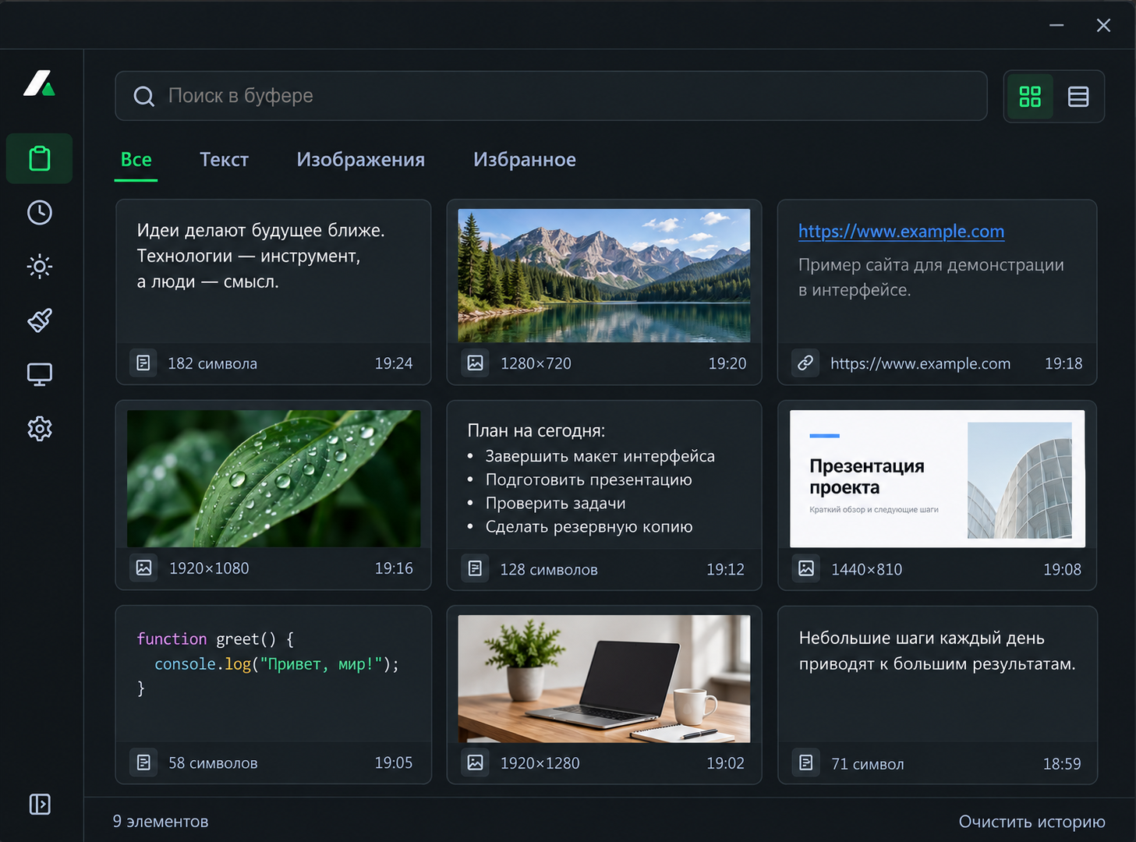Select the function greet() code snippet
1136x842 pixels.
point(267,663)
